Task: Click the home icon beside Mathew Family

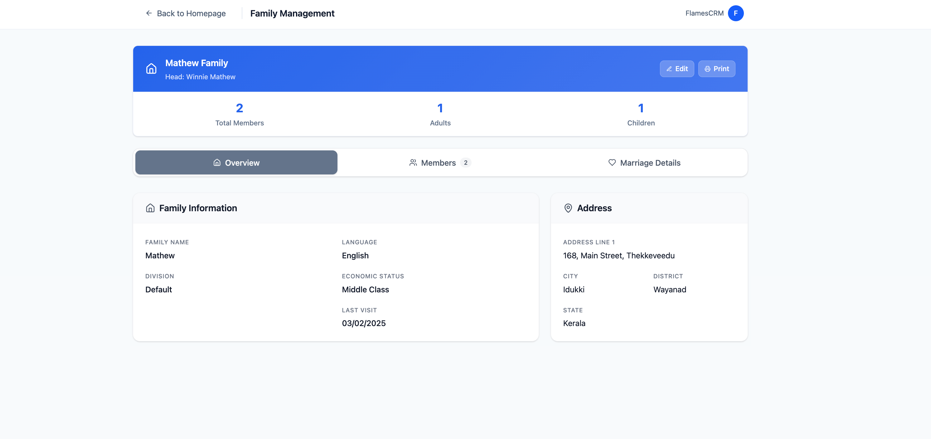Action: click(151, 69)
